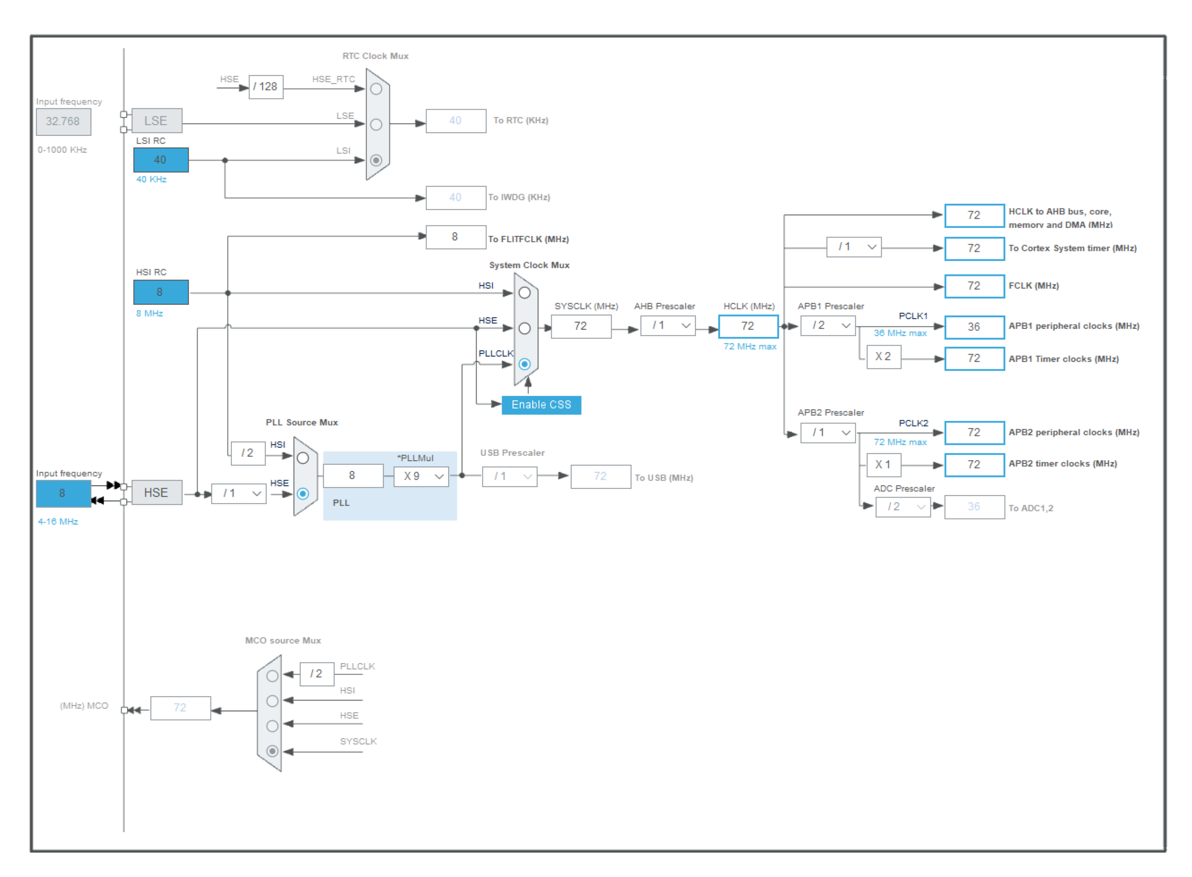Click the Cortex System timer value field

click(974, 248)
